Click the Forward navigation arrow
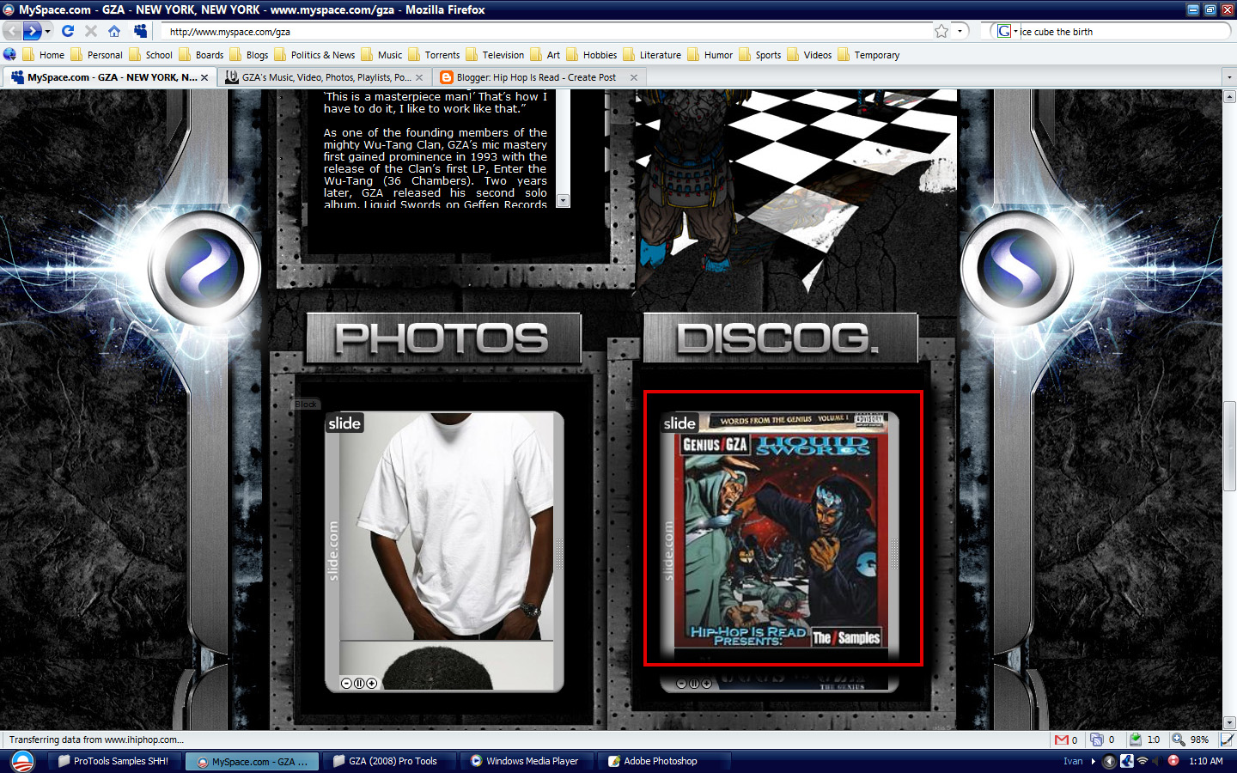The height and width of the screenshot is (773, 1237). (32, 31)
